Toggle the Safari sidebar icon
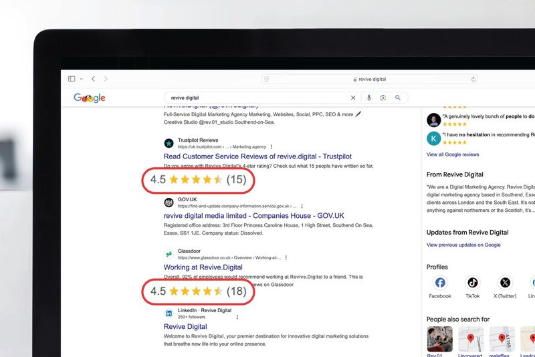535x357 pixels. 72,79
